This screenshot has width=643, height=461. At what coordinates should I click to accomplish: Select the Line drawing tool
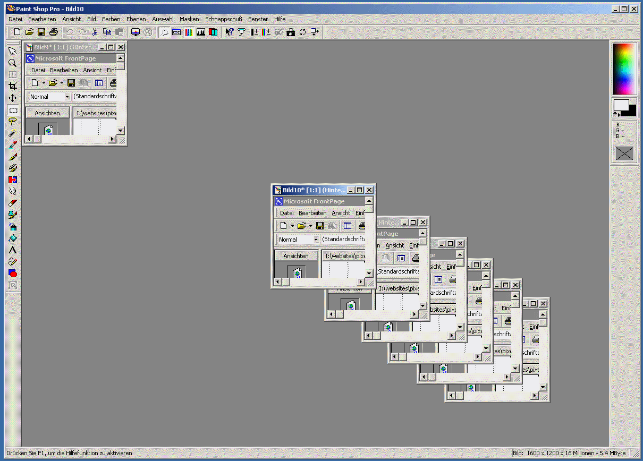(x=13, y=261)
